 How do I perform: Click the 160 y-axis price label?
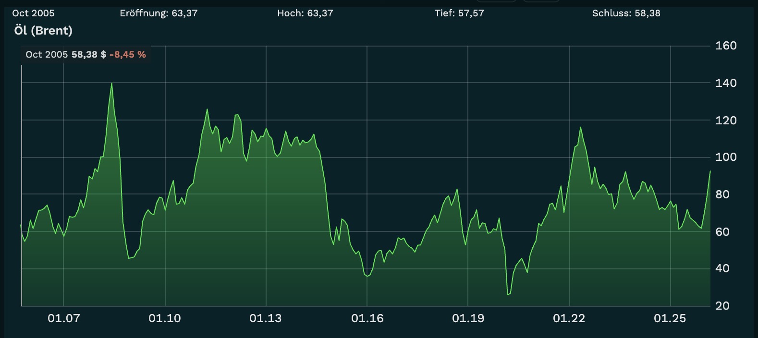pos(726,46)
